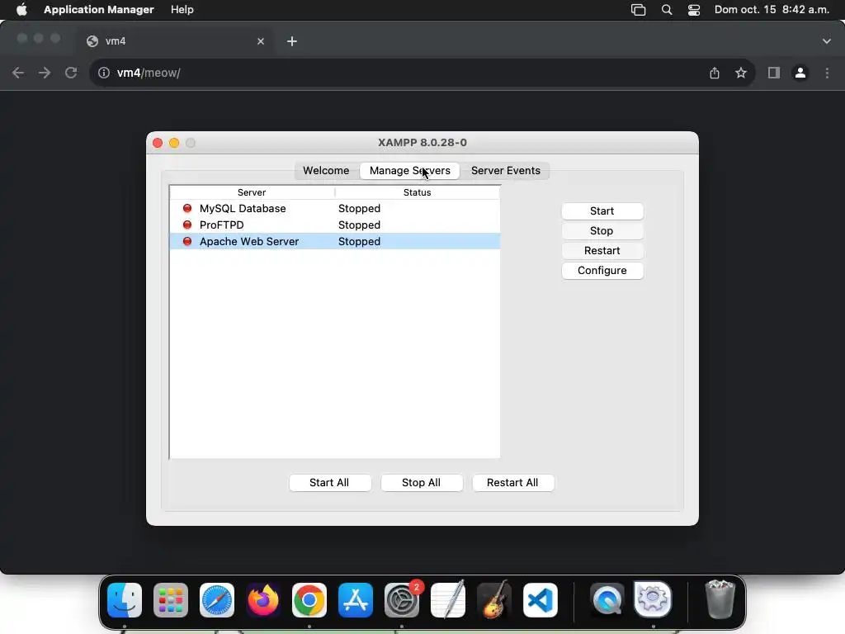Go back in the browser
Viewport: 845px width, 634px height.
coord(18,73)
